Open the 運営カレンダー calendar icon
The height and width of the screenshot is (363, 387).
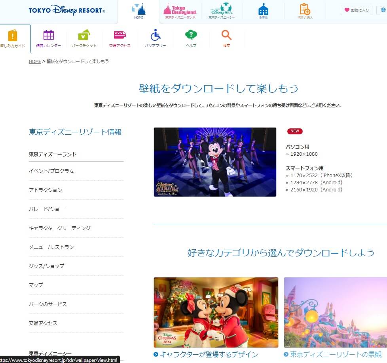[x=49, y=38]
